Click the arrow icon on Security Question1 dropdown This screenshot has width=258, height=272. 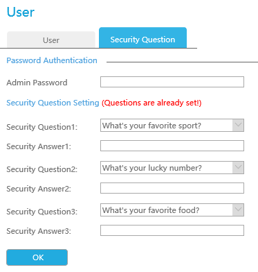(238, 126)
